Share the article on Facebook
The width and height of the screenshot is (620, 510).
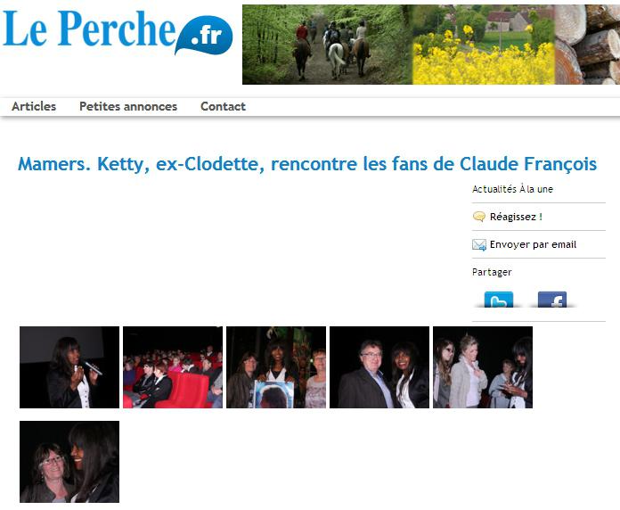(x=552, y=300)
